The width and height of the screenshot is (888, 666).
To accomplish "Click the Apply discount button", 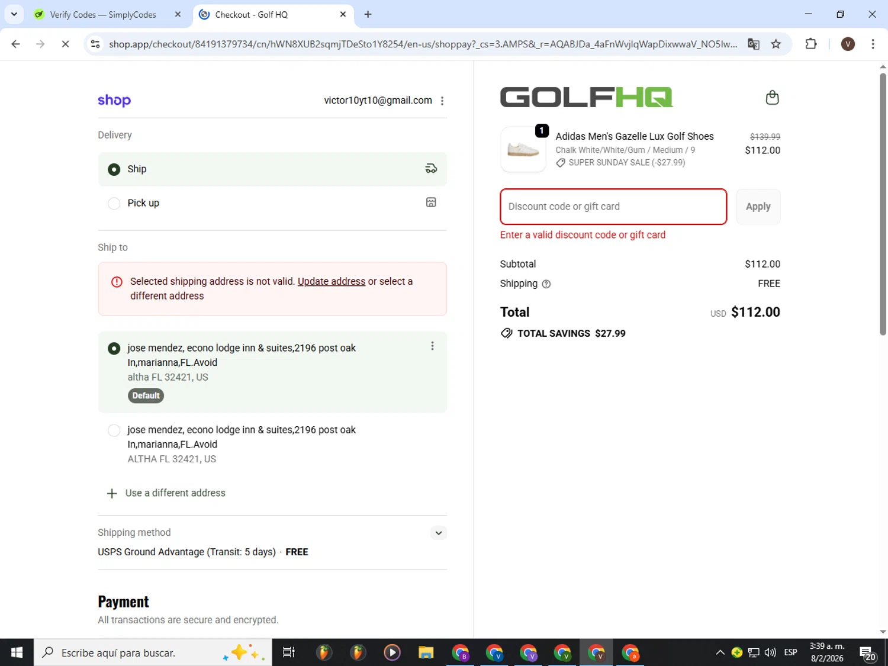I will (x=758, y=207).
